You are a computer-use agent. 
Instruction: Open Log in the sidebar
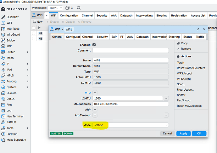tap(6, 110)
